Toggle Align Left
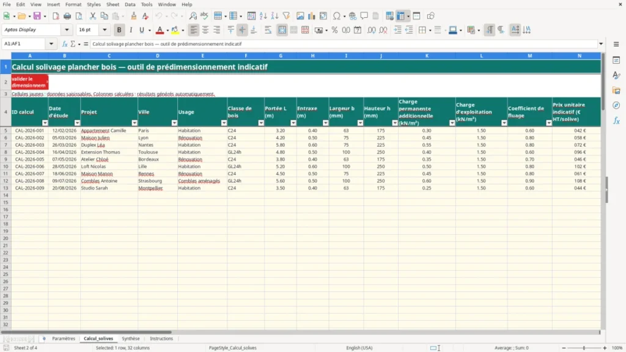Image resolution: width=626 pixels, height=352 pixels. (x=194, y=30)
